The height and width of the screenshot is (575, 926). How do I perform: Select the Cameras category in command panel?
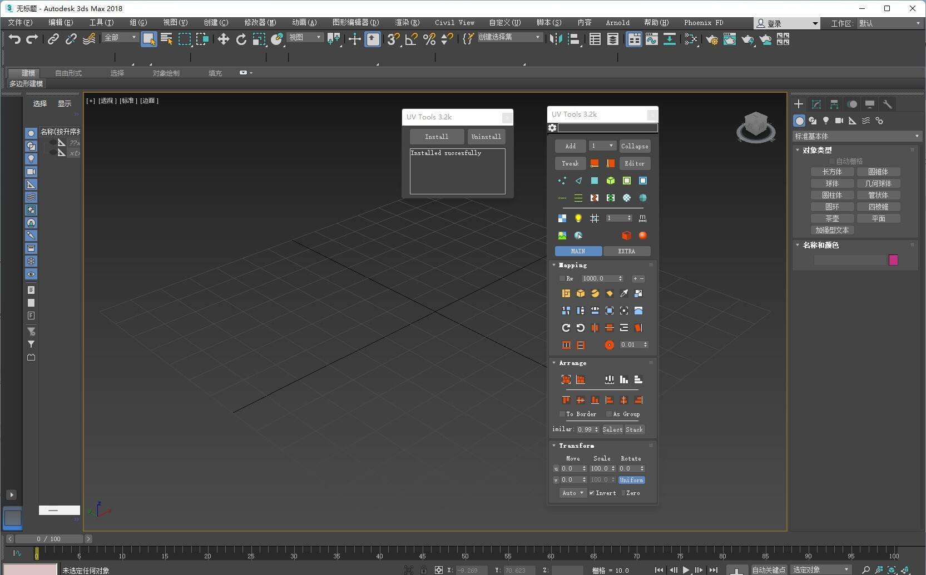click(x=839, y=121)
